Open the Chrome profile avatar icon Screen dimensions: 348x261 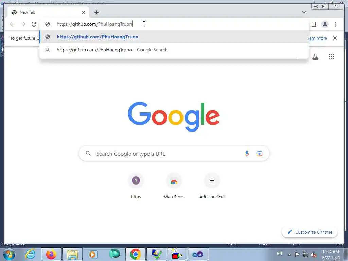pos(325,24)
